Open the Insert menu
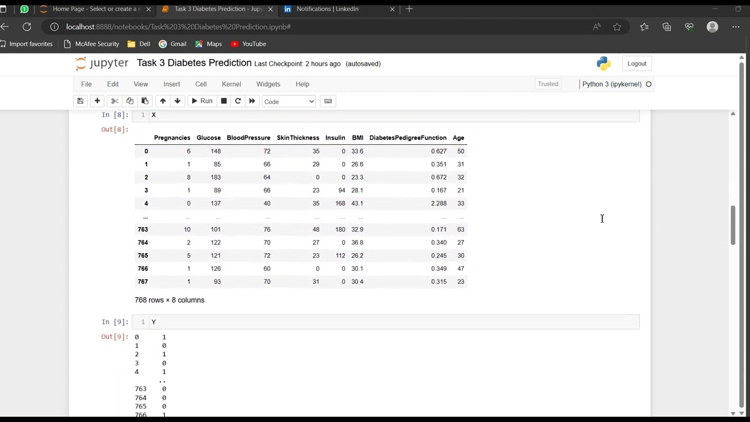750x422 pixels. click(172, 84)
